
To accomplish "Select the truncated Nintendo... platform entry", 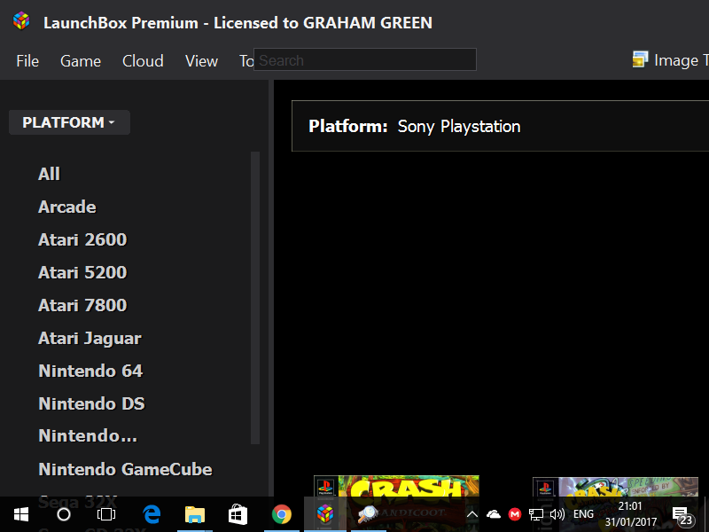I will [88, 435].
